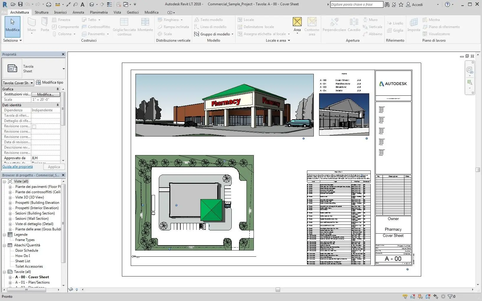Click the Modifica... button for Sostituzioni visibilità
The image size is (482, 301).
click(45, 94)
